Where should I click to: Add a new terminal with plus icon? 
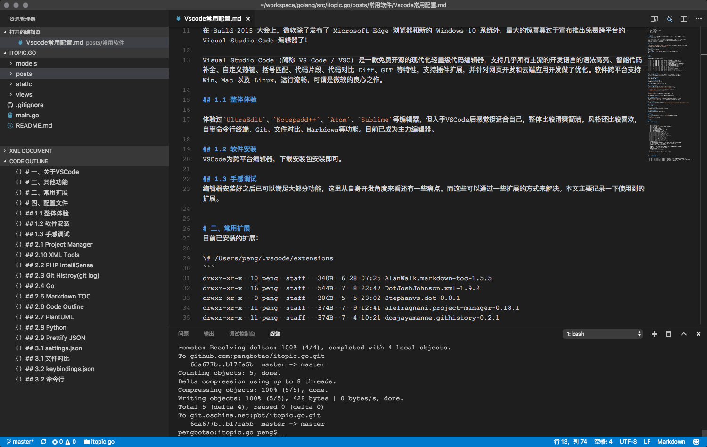point(654,334)
